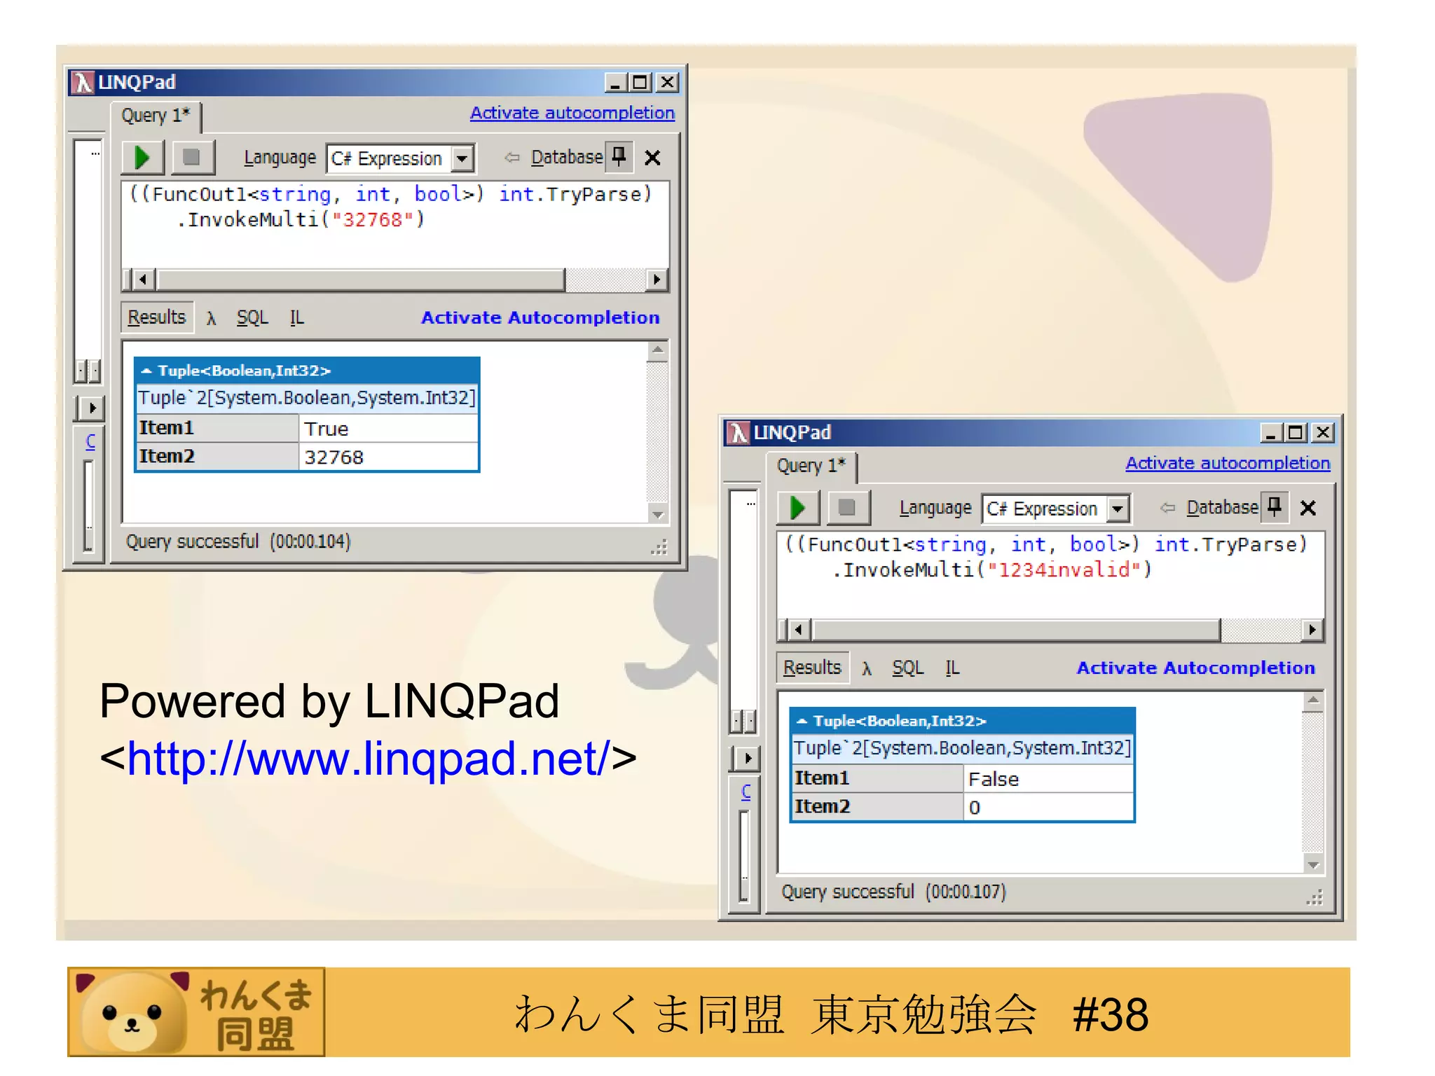Select Results tab in lower-right window
1435x1076 pixels.
tap(812, 668)
